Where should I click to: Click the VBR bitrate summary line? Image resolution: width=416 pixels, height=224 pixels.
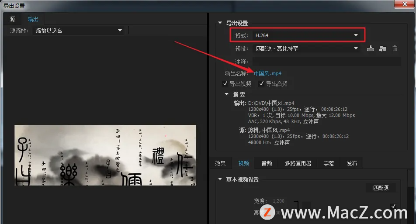(302, 115)
